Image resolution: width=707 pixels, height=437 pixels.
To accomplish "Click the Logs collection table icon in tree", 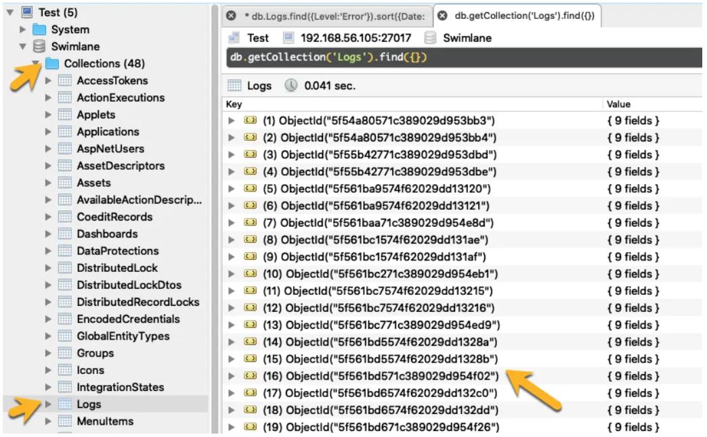I will [65, 404].
